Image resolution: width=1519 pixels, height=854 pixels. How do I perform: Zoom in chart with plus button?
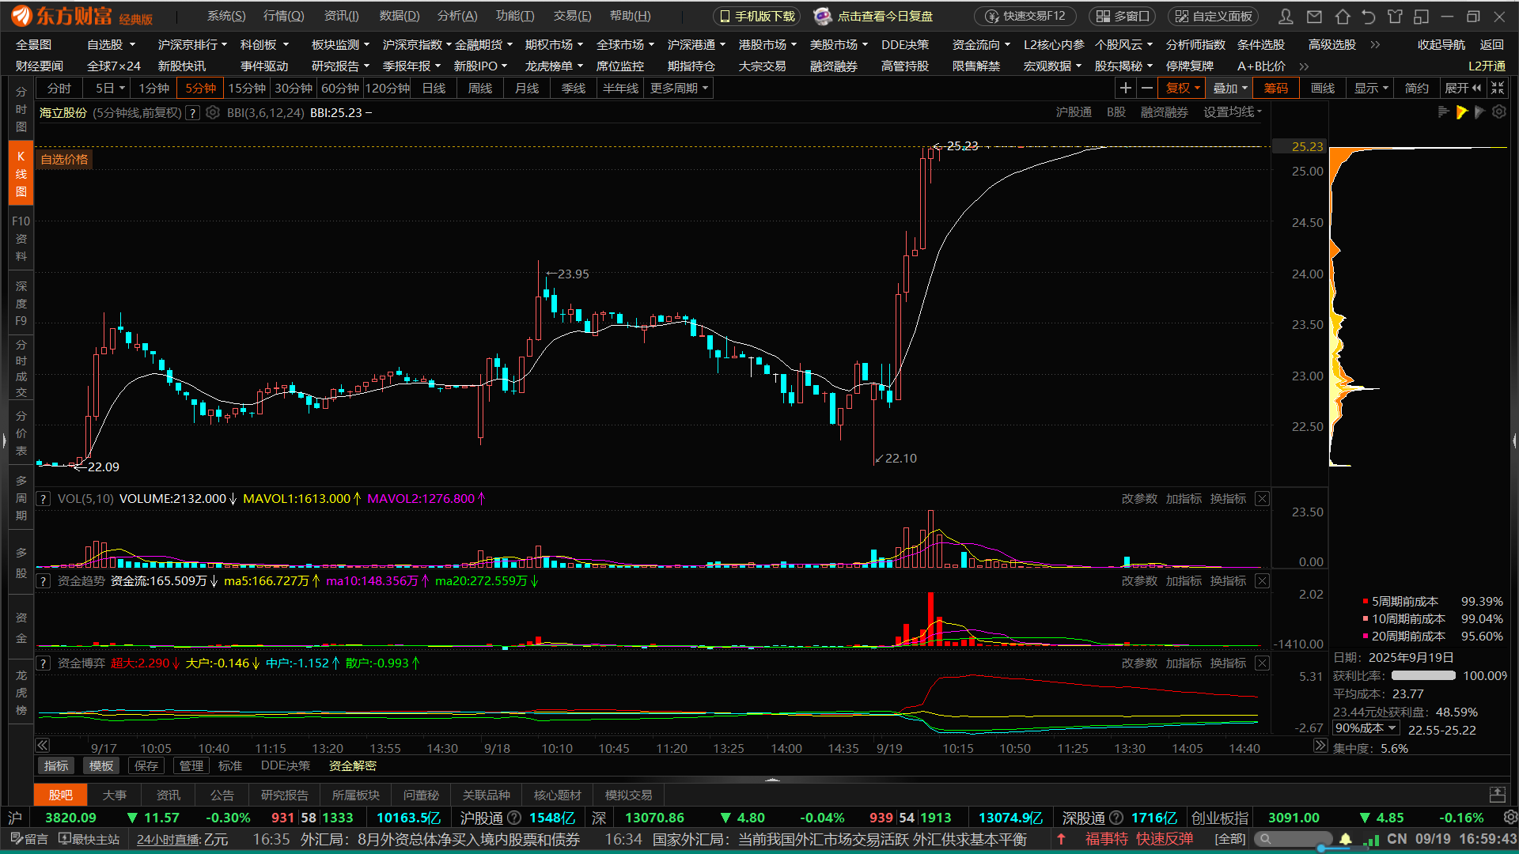(x=1126, y=88)
